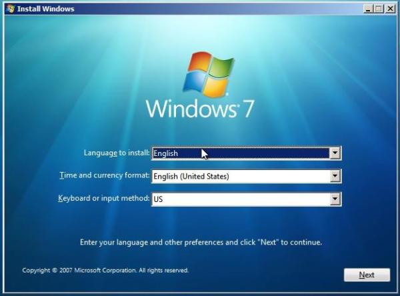Minimize the Install Windows dialog
The image size is (400, 296).
[x=367, y=9]
